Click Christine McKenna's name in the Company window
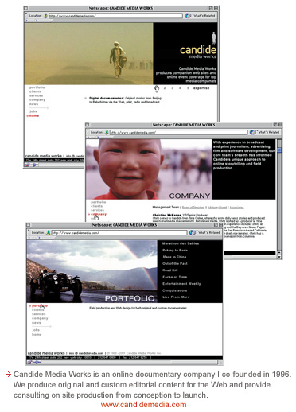 167,215
